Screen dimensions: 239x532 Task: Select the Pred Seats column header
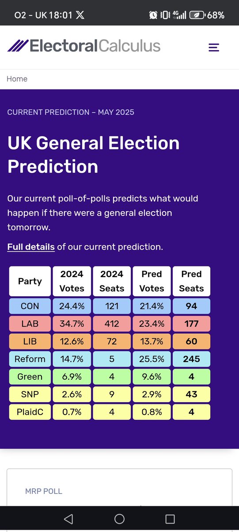191,281
